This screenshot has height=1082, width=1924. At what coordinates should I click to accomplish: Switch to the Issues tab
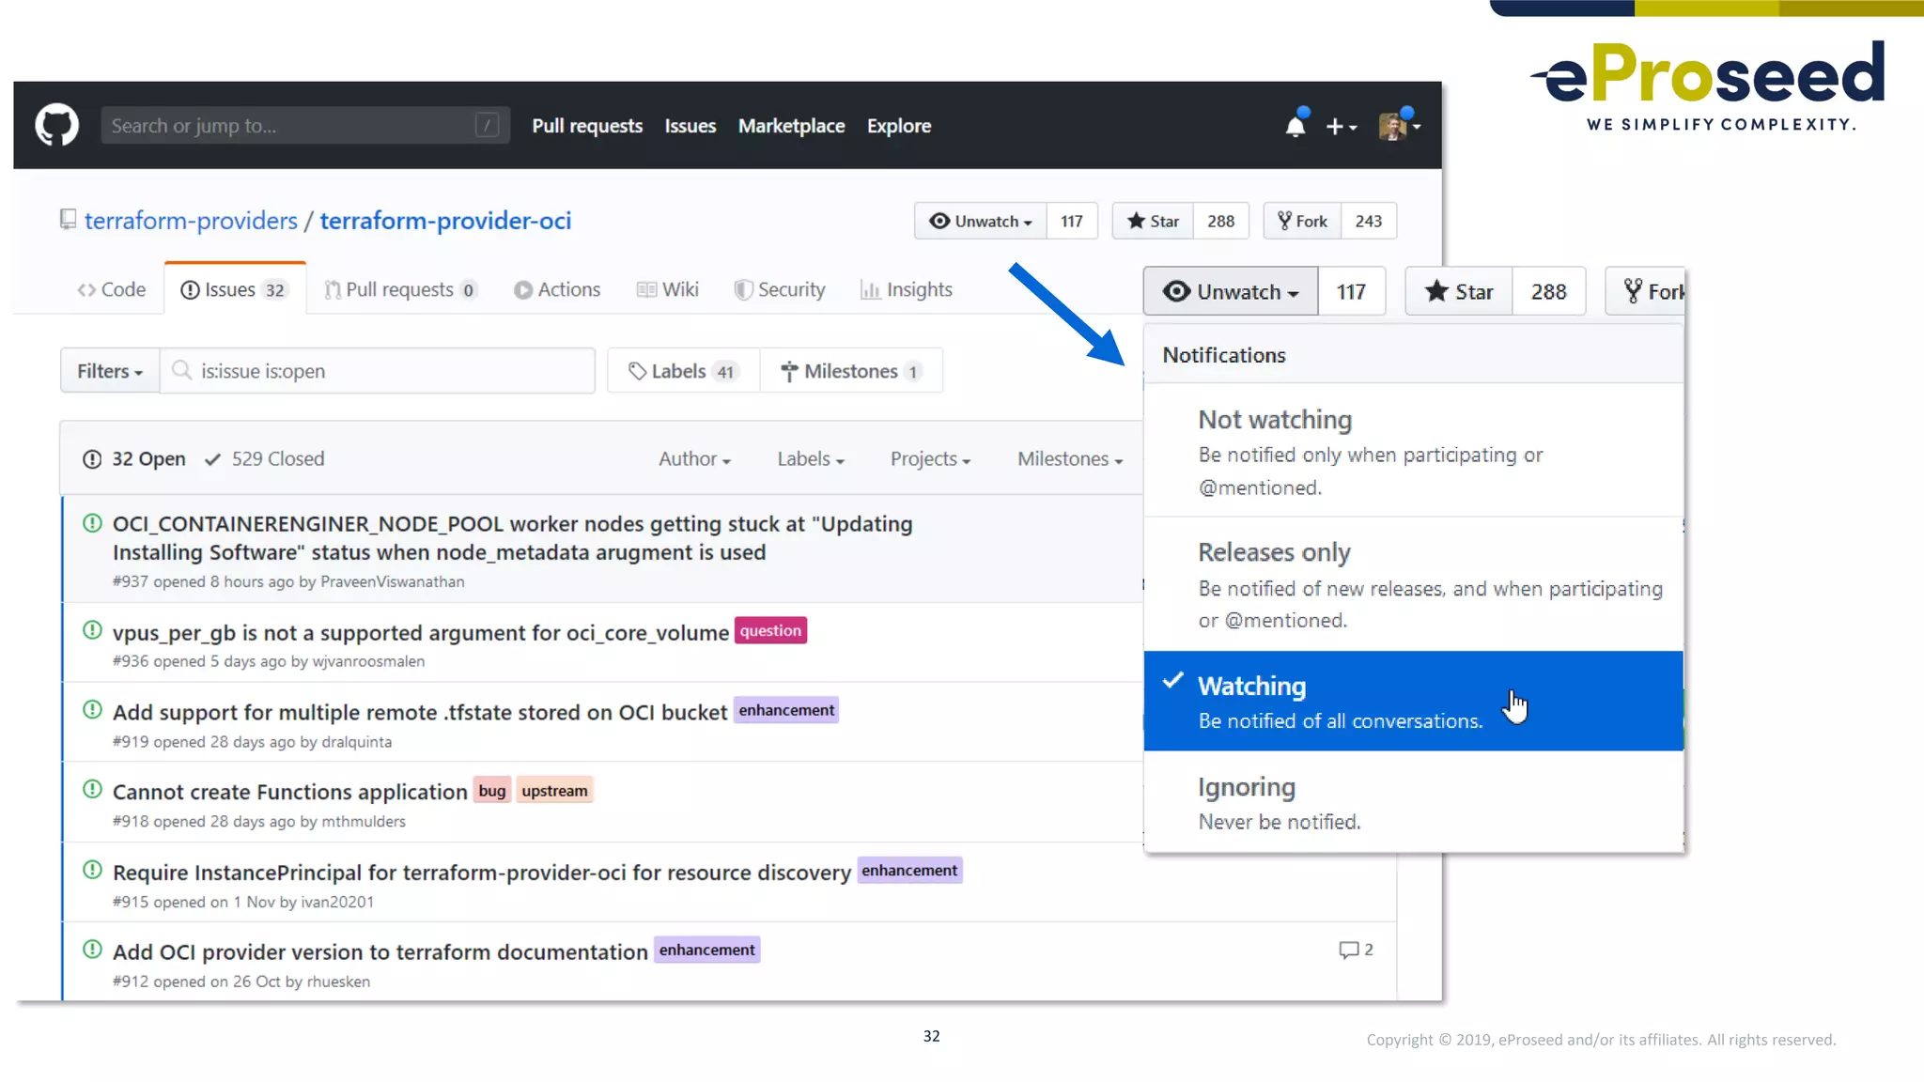pyautogui.click(x=235, y=289)
